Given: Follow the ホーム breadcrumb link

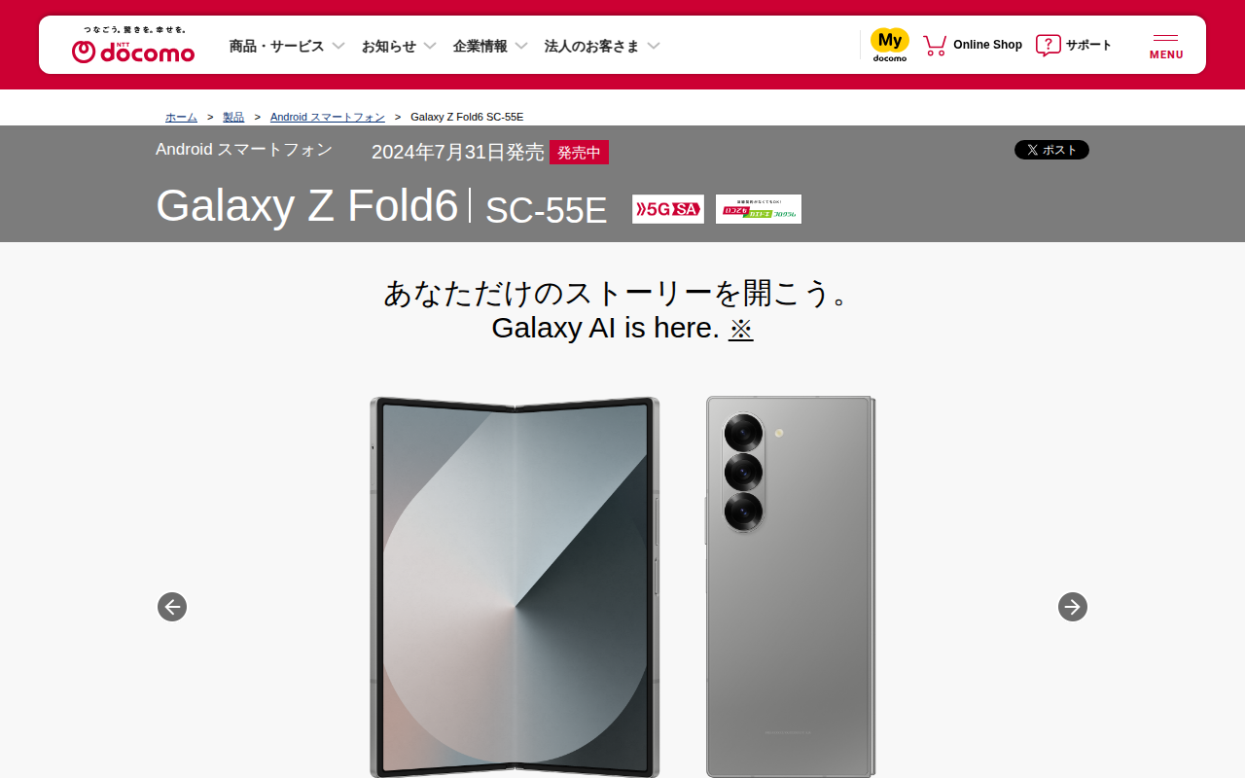Looking at the screenshot, I should coord(181,117).
